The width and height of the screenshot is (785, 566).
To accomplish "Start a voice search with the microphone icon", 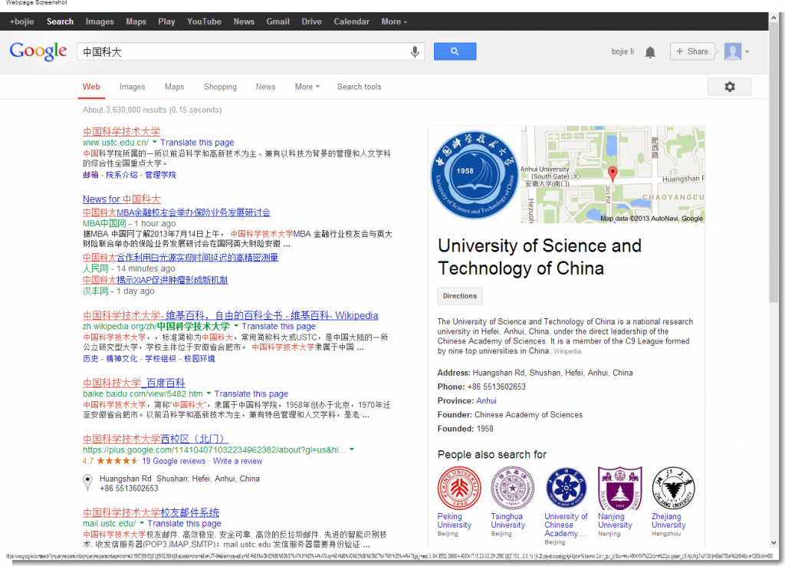I will click(415, 51).
